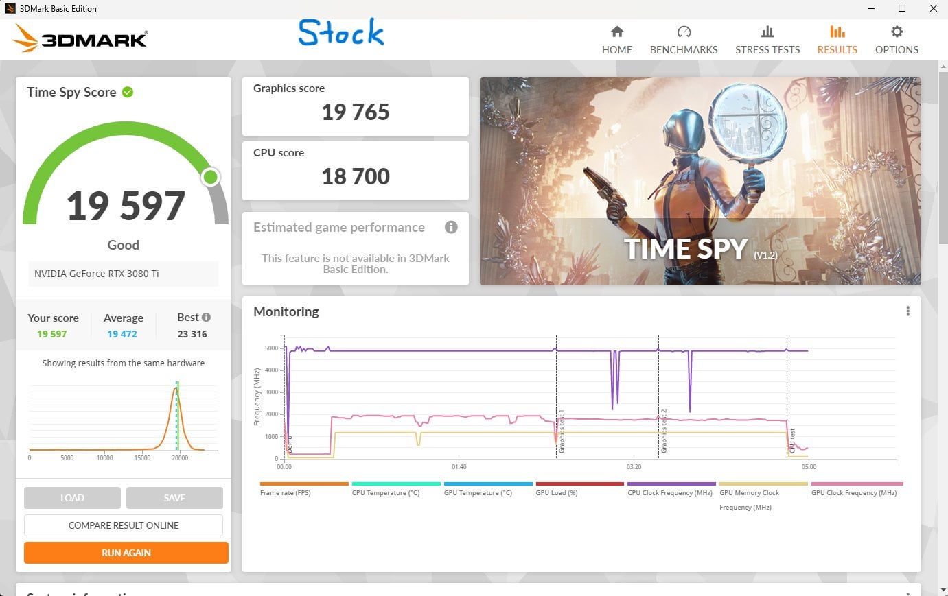Open the OPTIONS tab label
This screenshot has width=948, height=596.
897,50
